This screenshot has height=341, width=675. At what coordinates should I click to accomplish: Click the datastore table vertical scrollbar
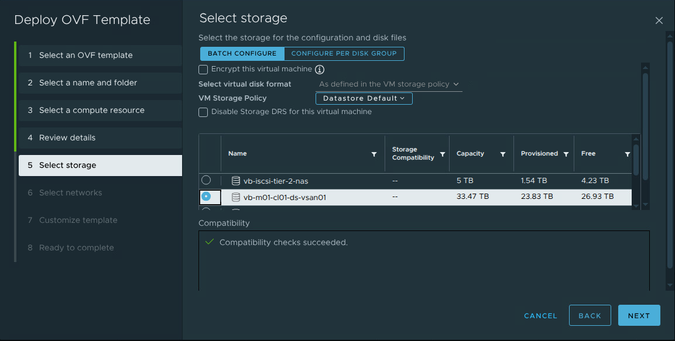[636, 160]
